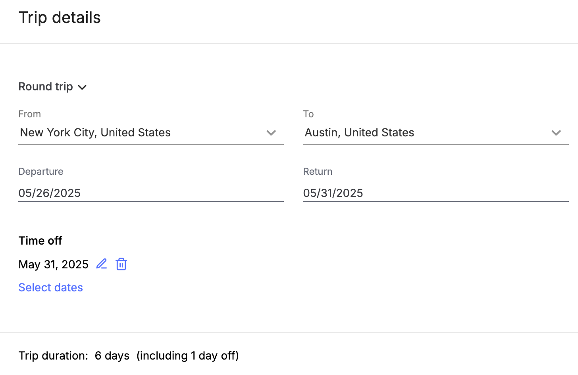578x375 pixels.
Task: Click the Departure date 05/26/2025 field
Action: coord(151,193)
